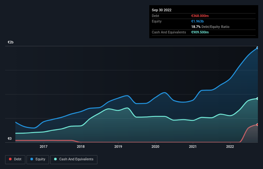Image resolution: width=263 pixels, height=169 pixels.
Task: Click the €909.500m cash value in tooltip
Action: (x=200, y=32)
